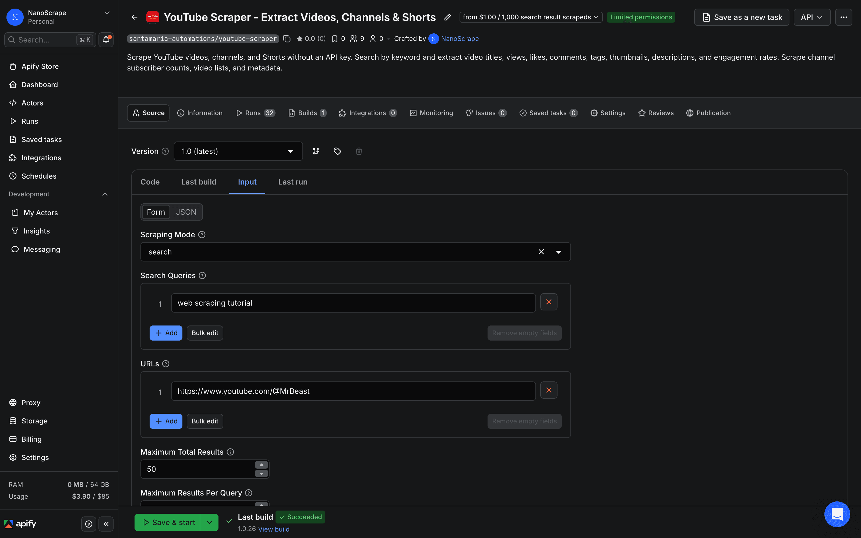This screenshot has height=538, width=861.
Task: Go back using the left arrow icon
Action: 134,17
